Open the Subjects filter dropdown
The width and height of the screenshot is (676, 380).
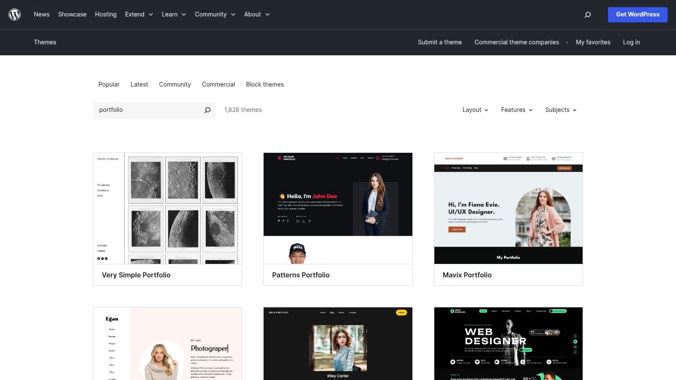pyautogui.click(x=560, y=110)
